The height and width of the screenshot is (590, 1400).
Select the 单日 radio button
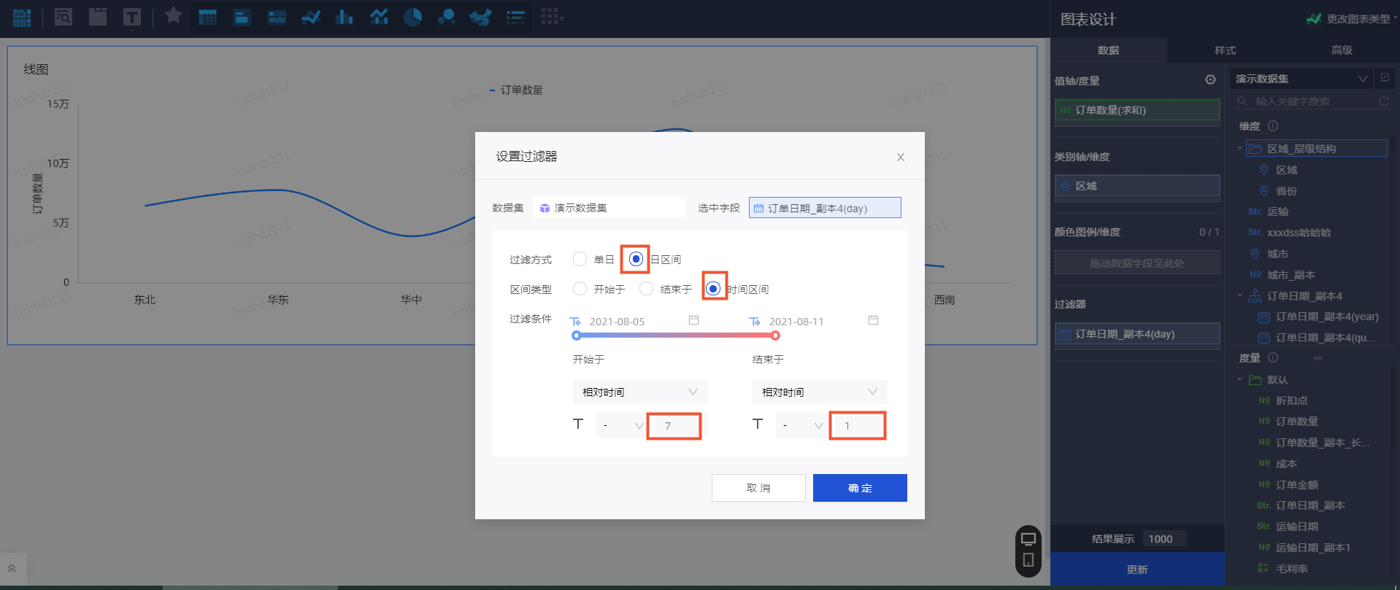click(x=580, y=260)
